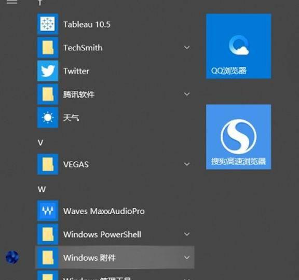Expand the Windows 附件 chevron
299x280 pixels.
click(187, 258)
